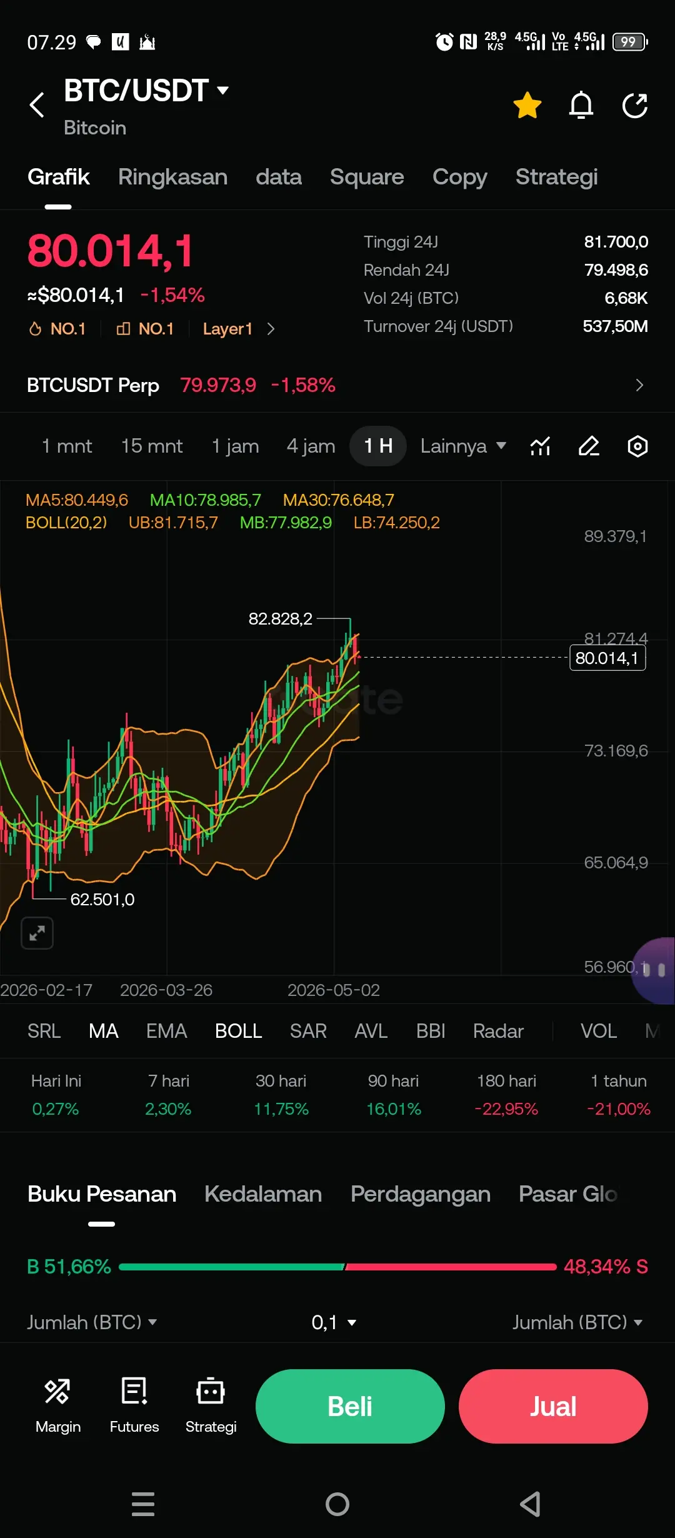Open the Strategi top tab

tap(557, 177)
